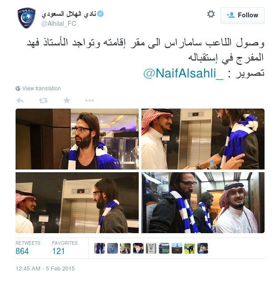This screenshot has width=277, height=287.
Task: Open top-right handshake photo
Action: click(203, 139)
